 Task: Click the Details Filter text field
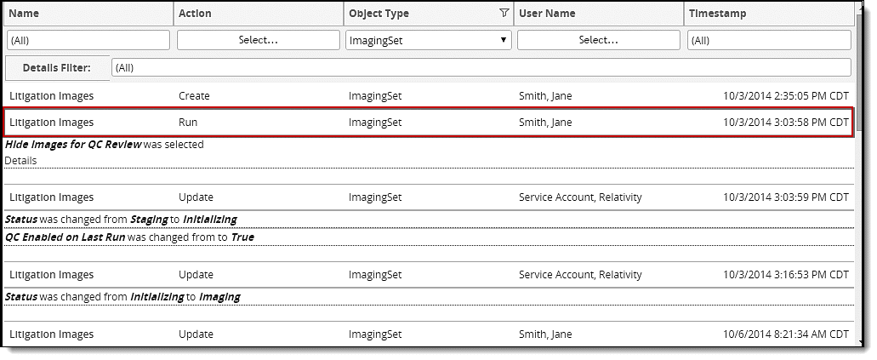pyautogui.click(x=481, y=67)
